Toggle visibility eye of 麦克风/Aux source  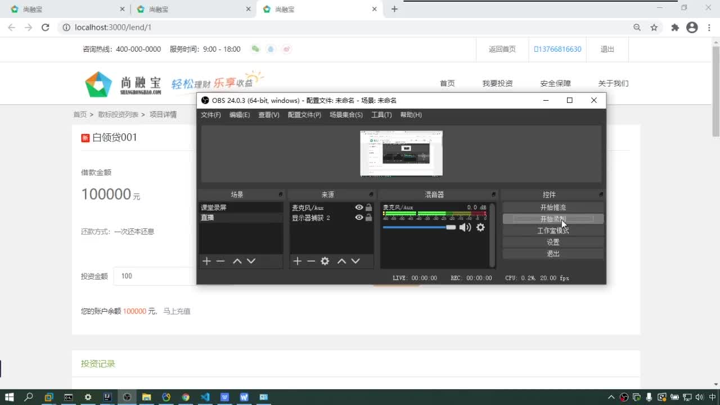(359, 208)
